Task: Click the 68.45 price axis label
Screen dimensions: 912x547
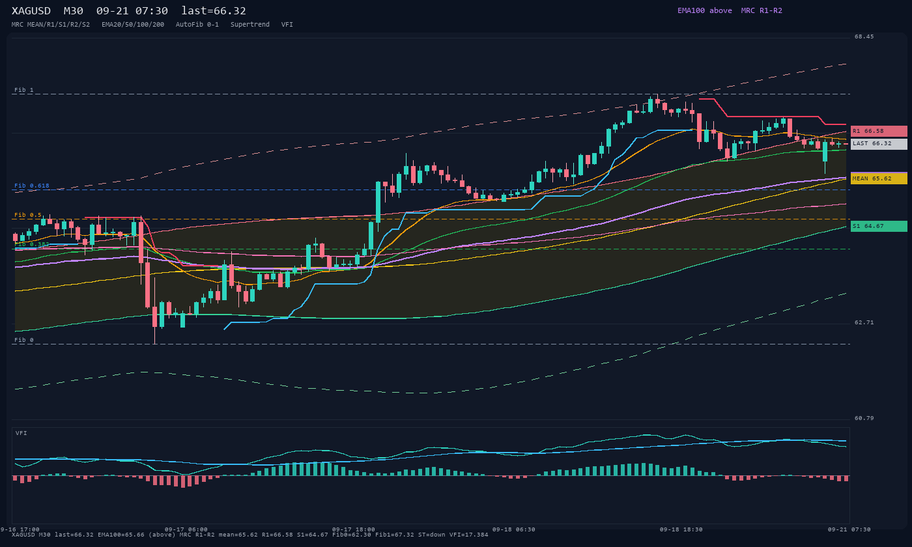Action: (864, 36)
